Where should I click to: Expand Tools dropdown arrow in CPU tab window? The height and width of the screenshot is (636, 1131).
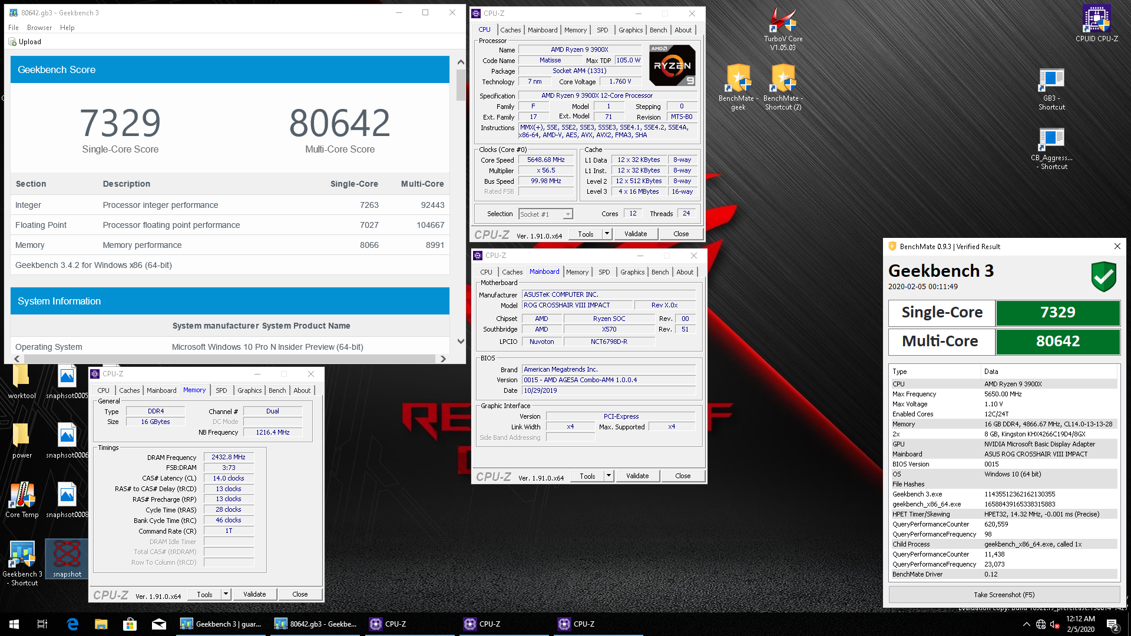point(607,234)
